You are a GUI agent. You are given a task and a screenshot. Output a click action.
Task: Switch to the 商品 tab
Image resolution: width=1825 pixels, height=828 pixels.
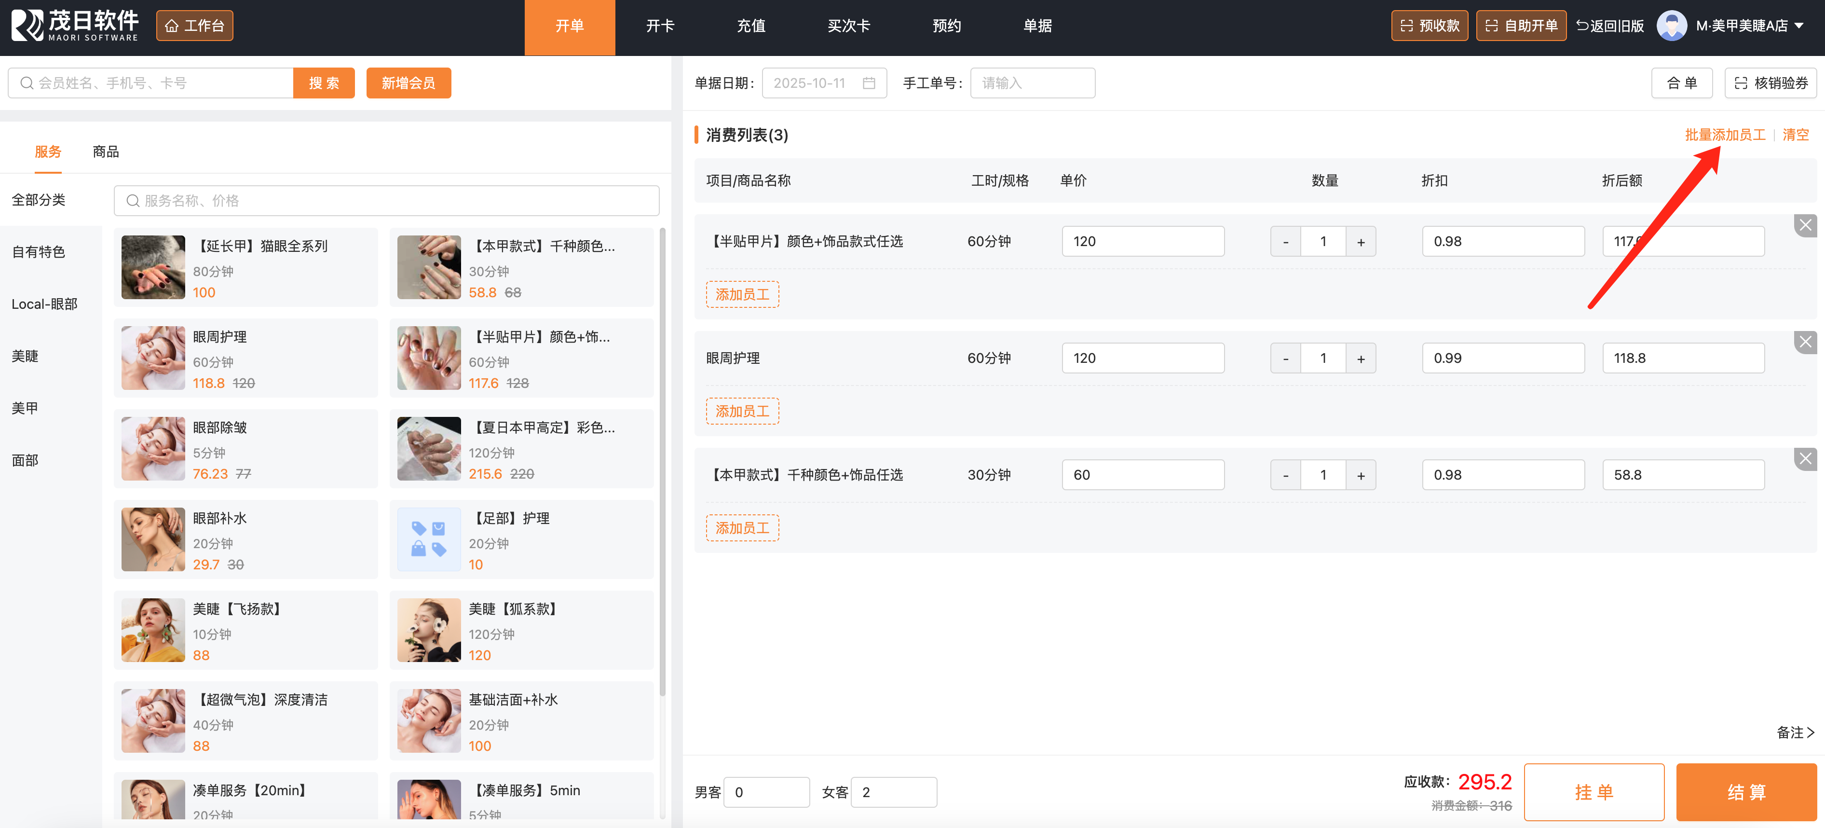tap(106, 152)
